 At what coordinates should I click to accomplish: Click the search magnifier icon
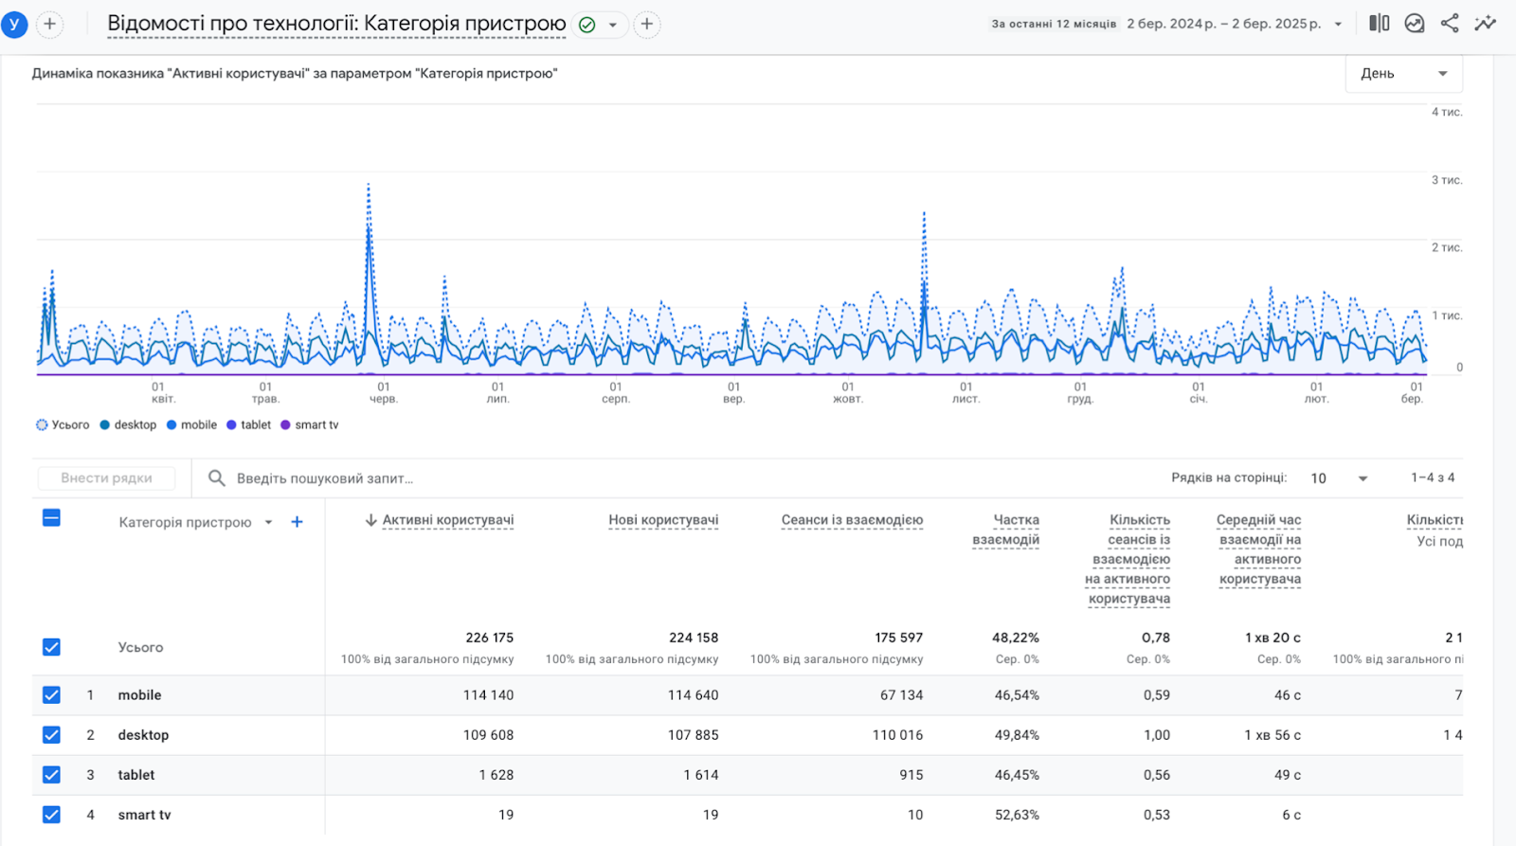(x=216, y=478)
